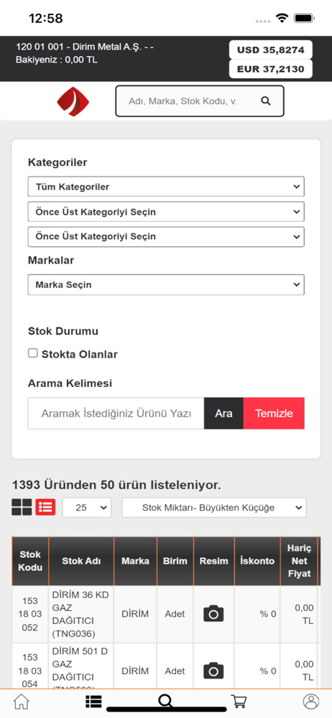Click the magnifier icon in top search box
Screen dimensions: 332x718
(265, 101)
